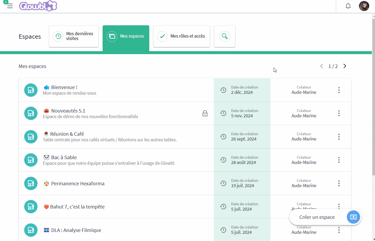Click the 19 juil. 2024 creation date

[243, 186]
